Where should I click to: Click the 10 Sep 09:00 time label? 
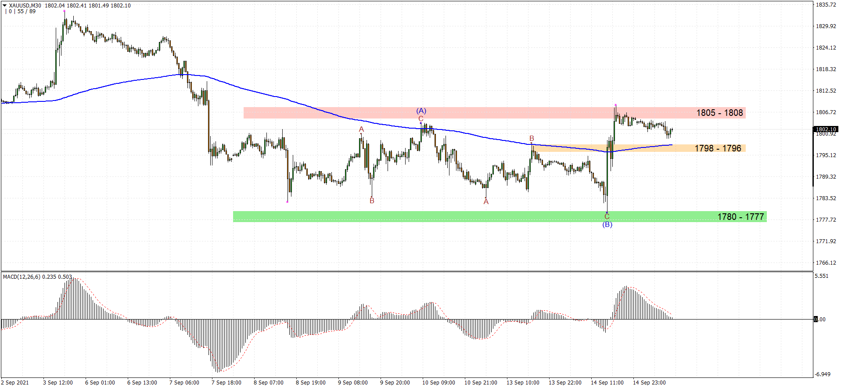pos(438,383)
